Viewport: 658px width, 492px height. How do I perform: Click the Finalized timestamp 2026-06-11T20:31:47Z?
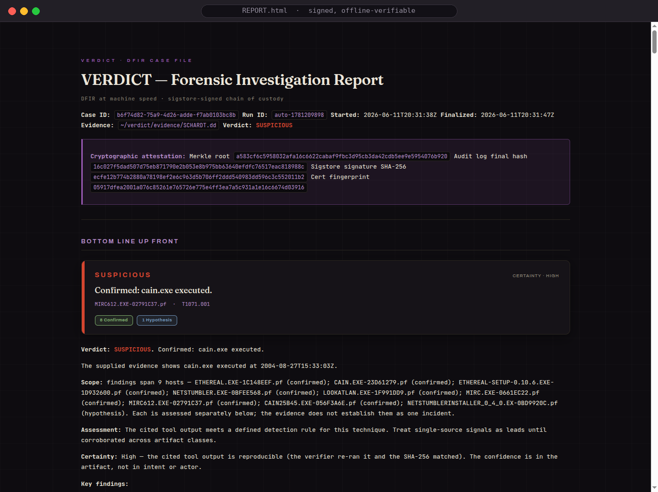pos(517,115)
